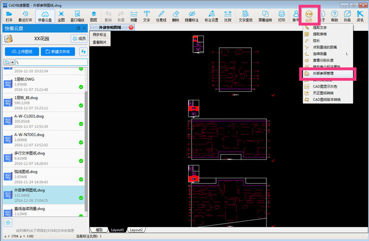Image resolution: width=369 pixels, height=241 pixels.
Task: Open the 资讯 news icon
Action: click(360, 16)
